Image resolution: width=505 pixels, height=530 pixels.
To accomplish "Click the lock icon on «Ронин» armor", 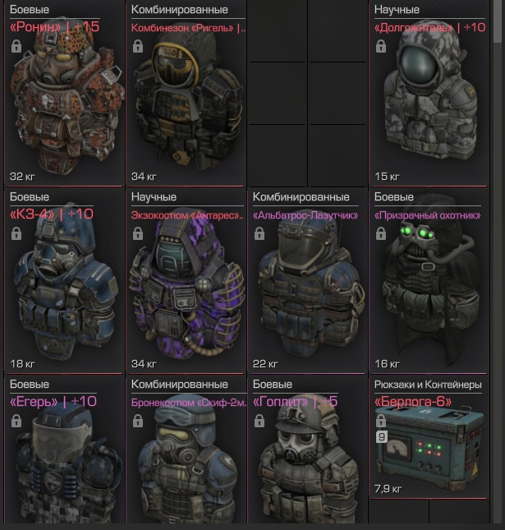I will tap(16, 46).
